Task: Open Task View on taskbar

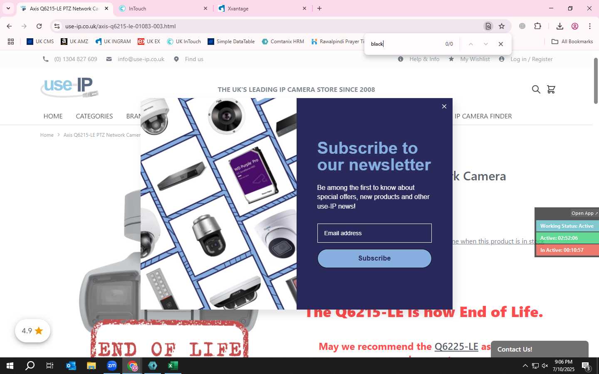Action: (50, 366)
